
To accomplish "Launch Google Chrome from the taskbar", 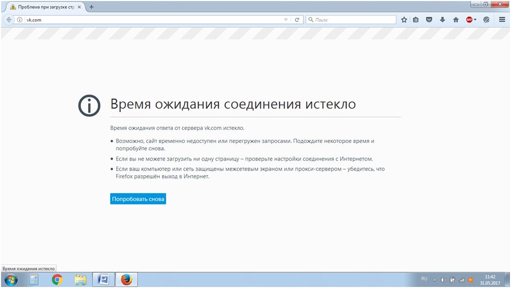I will coord(57,280).
